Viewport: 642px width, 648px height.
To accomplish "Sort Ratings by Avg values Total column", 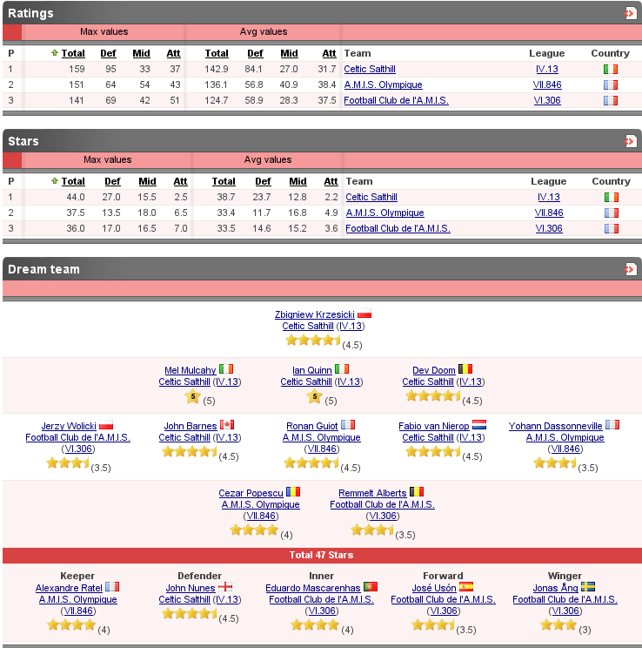I will click(x=217, y=53).
